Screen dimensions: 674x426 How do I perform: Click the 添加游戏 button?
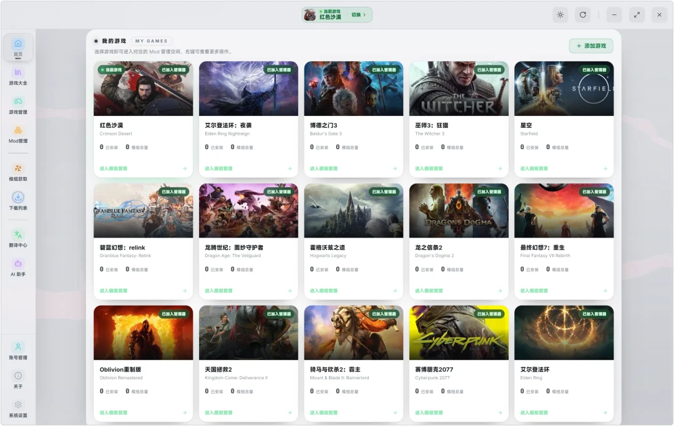pyautogui.click(x=591, y=46)
